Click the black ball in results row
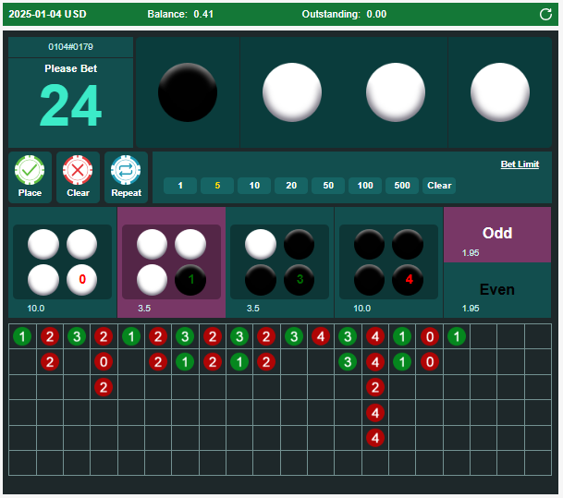Screen dimensions: 563x498 [188, 92]
